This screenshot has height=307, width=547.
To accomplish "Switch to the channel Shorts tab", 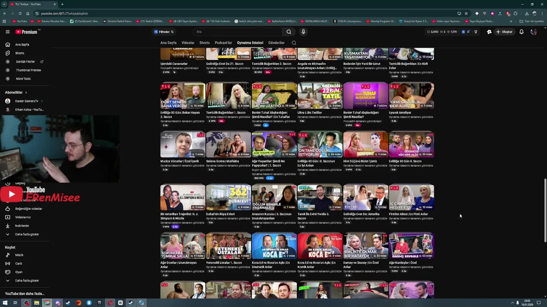I will pos(204,43).
